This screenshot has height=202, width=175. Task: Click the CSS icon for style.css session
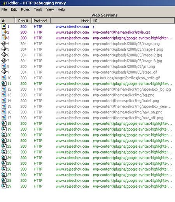[4, 32]
